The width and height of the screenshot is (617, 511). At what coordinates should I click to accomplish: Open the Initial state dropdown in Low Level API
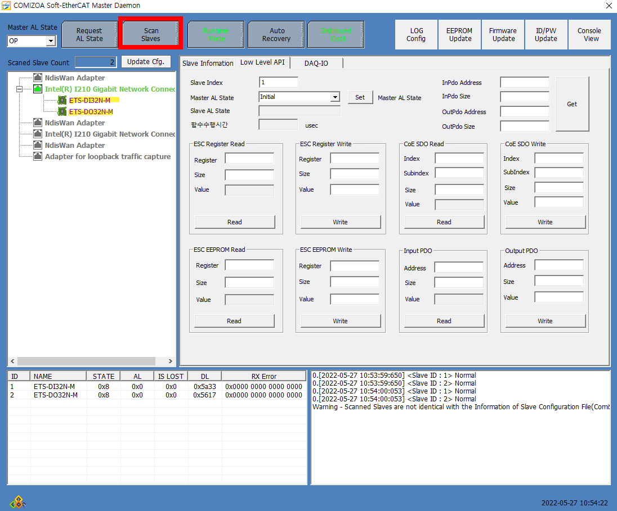(x=335, y=97)
